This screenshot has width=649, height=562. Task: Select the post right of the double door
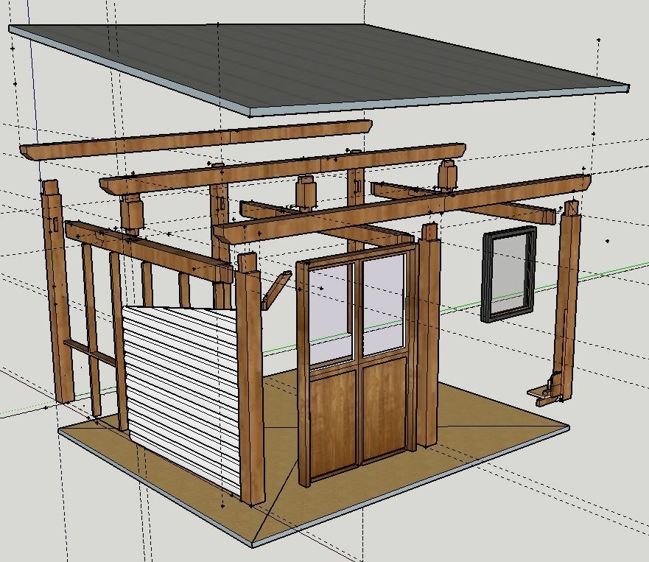click(x=428, y=335)
